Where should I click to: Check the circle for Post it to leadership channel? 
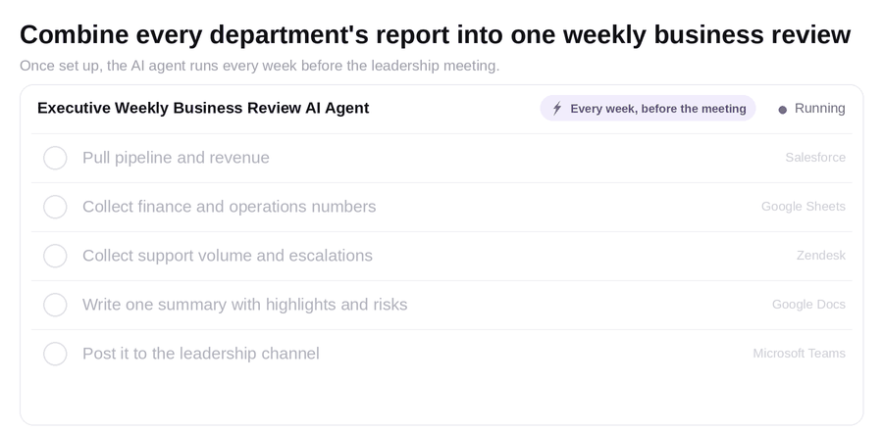tap(55, 354)
